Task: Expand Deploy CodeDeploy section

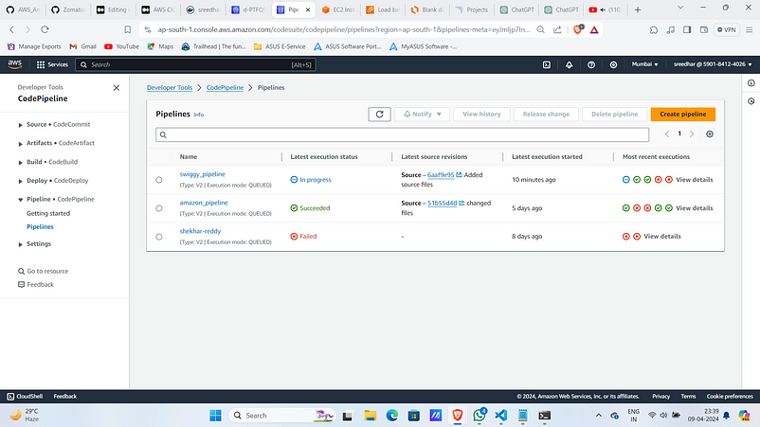Action: [20, 181]
